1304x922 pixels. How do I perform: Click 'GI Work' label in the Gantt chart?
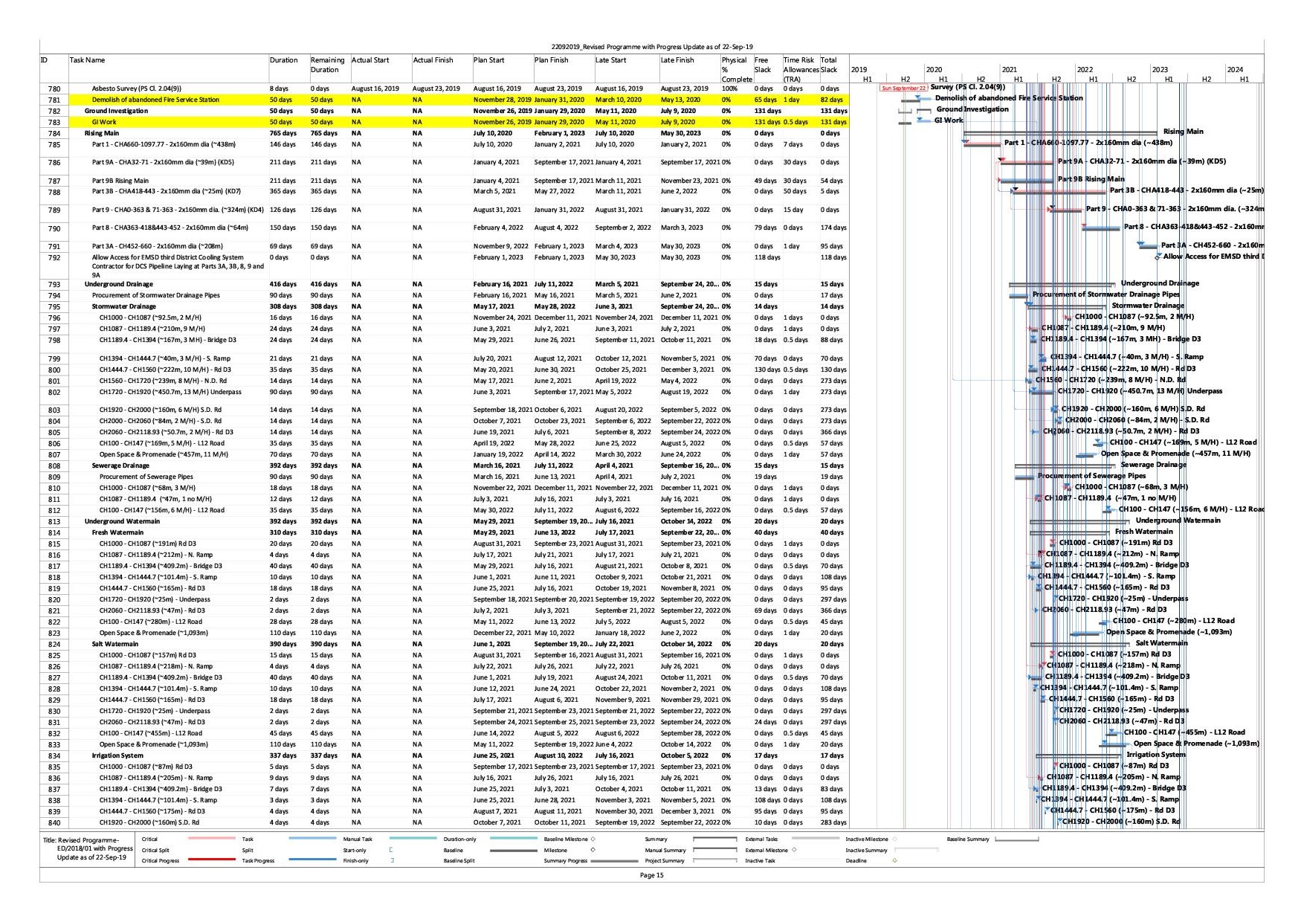[x=948, y=120]
